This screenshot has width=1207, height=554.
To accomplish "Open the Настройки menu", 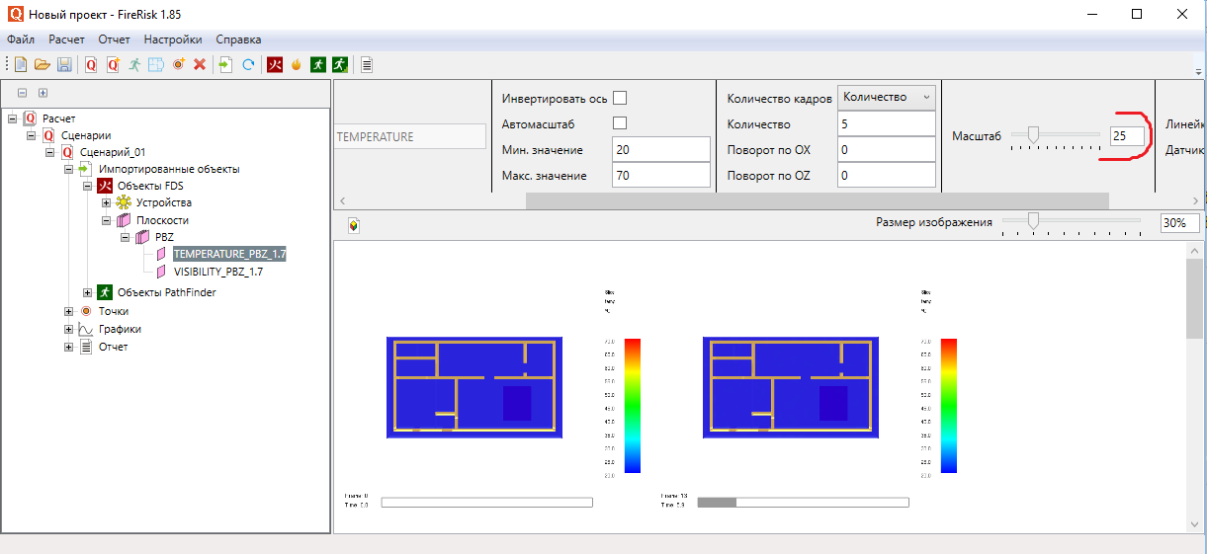I will click(172, 40).
